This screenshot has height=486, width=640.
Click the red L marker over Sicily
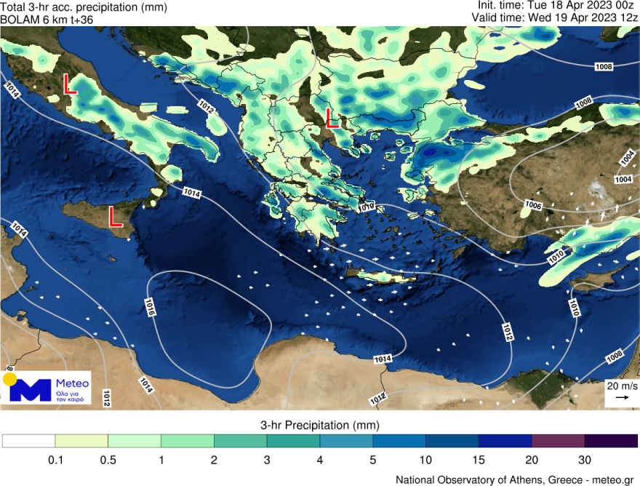[x=114, y=217]
